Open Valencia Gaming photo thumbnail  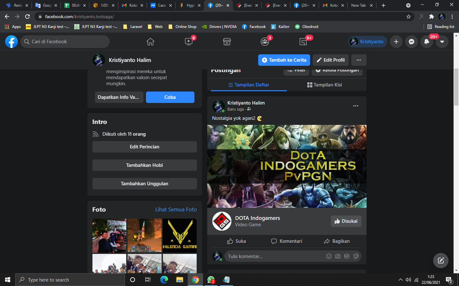coord(180,236)
